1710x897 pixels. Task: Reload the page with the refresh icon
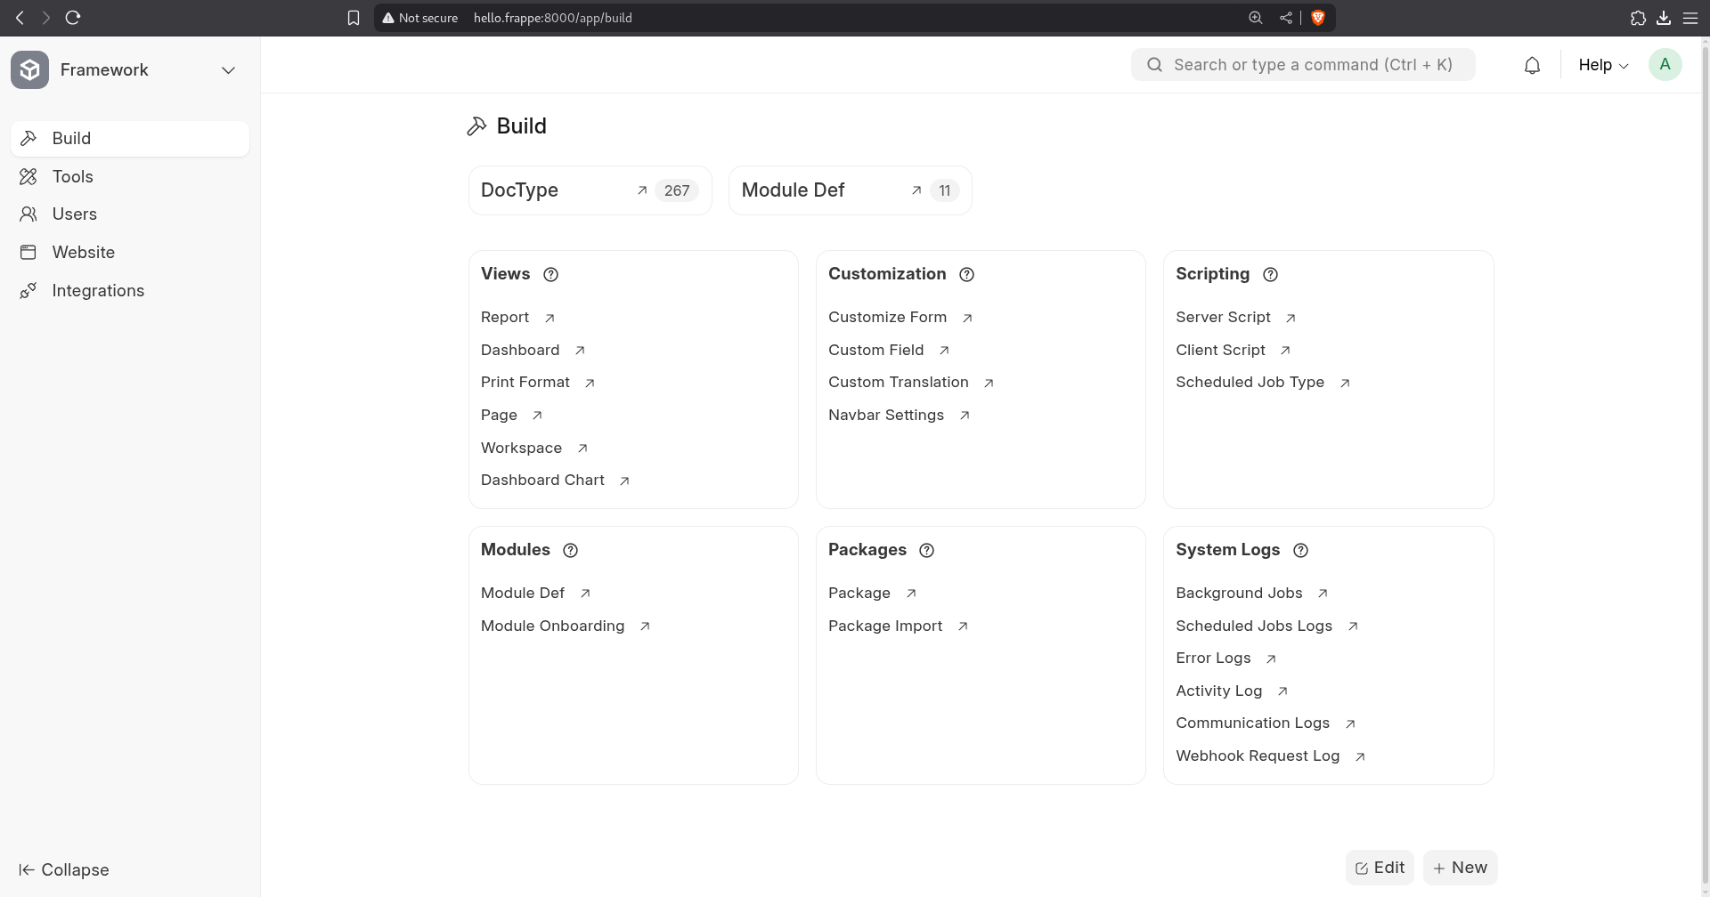(73, 18)
